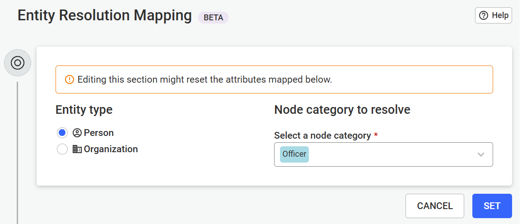Click the blue SET button

point(492,205)
